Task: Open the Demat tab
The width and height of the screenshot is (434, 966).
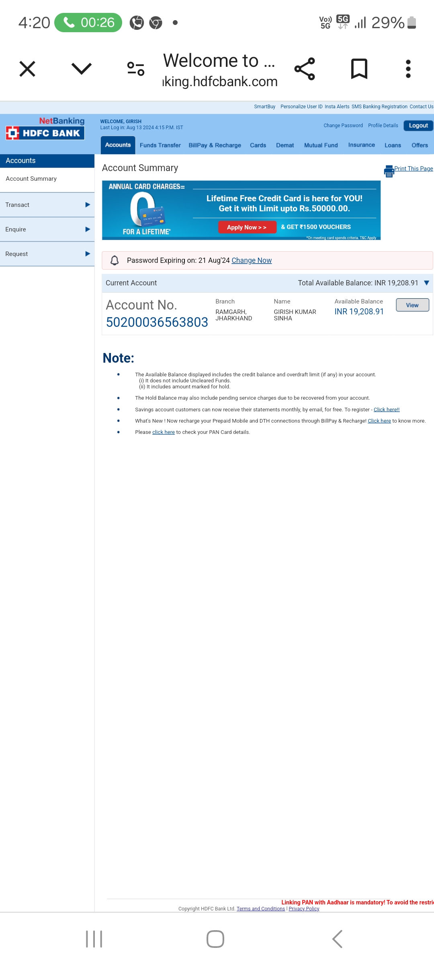Action: click(x=285, y=145)
